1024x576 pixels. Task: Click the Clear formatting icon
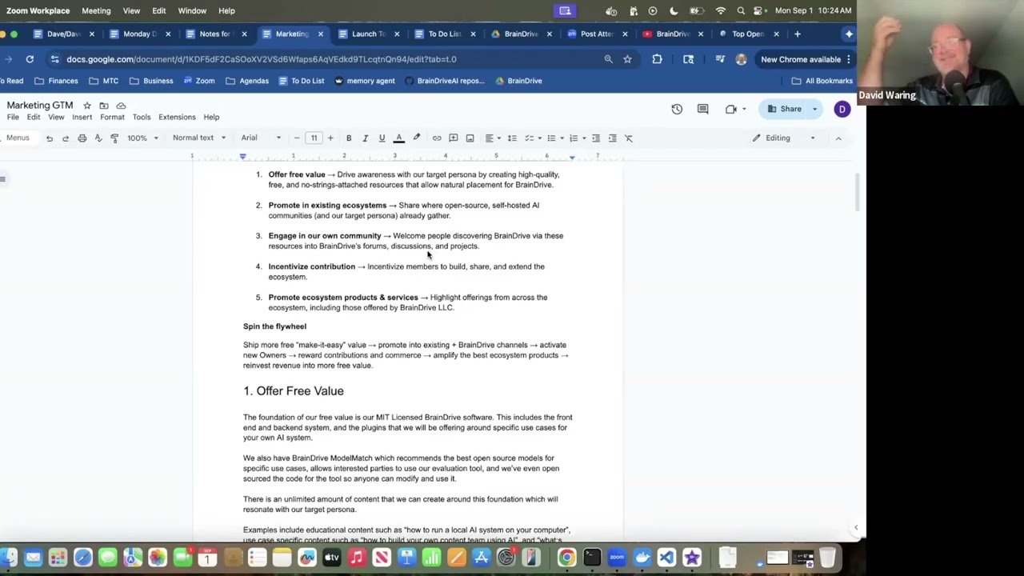629,138
